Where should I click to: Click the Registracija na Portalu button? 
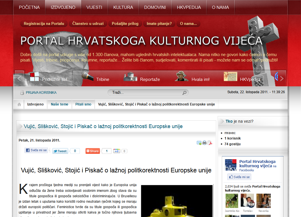44,24
